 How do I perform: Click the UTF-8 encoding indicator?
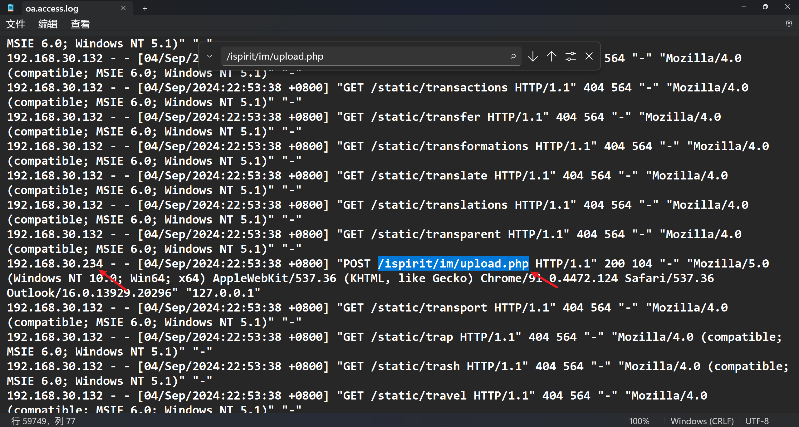757,421
